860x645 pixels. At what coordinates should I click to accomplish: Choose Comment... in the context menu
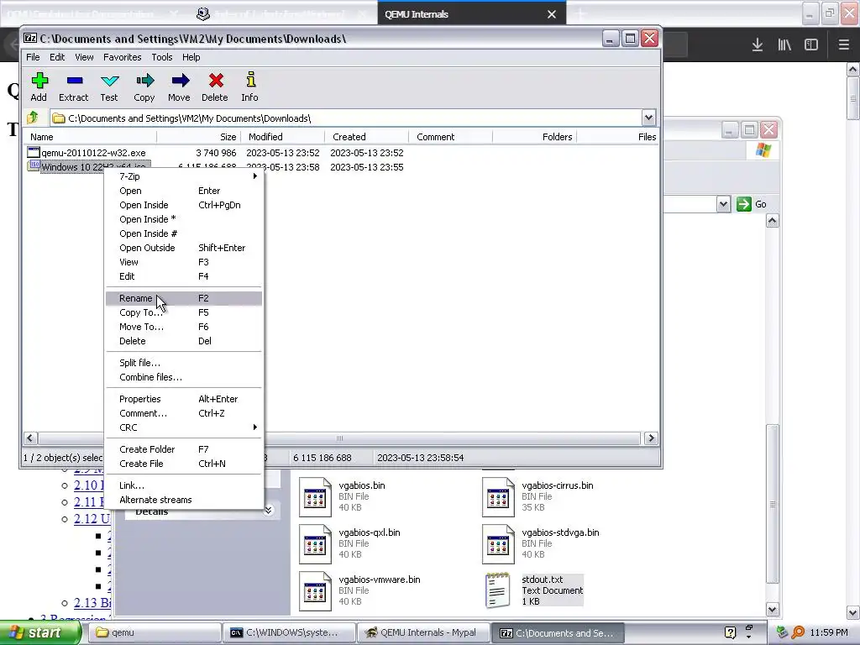pyautogui.click(x=183, y=413)
